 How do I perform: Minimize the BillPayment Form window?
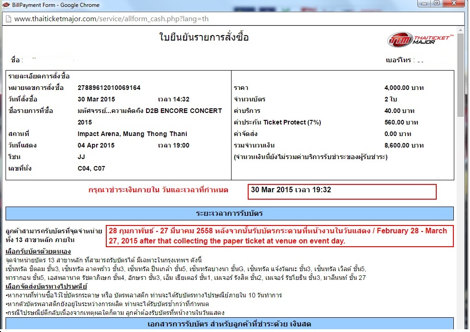(x=424, y=3)
